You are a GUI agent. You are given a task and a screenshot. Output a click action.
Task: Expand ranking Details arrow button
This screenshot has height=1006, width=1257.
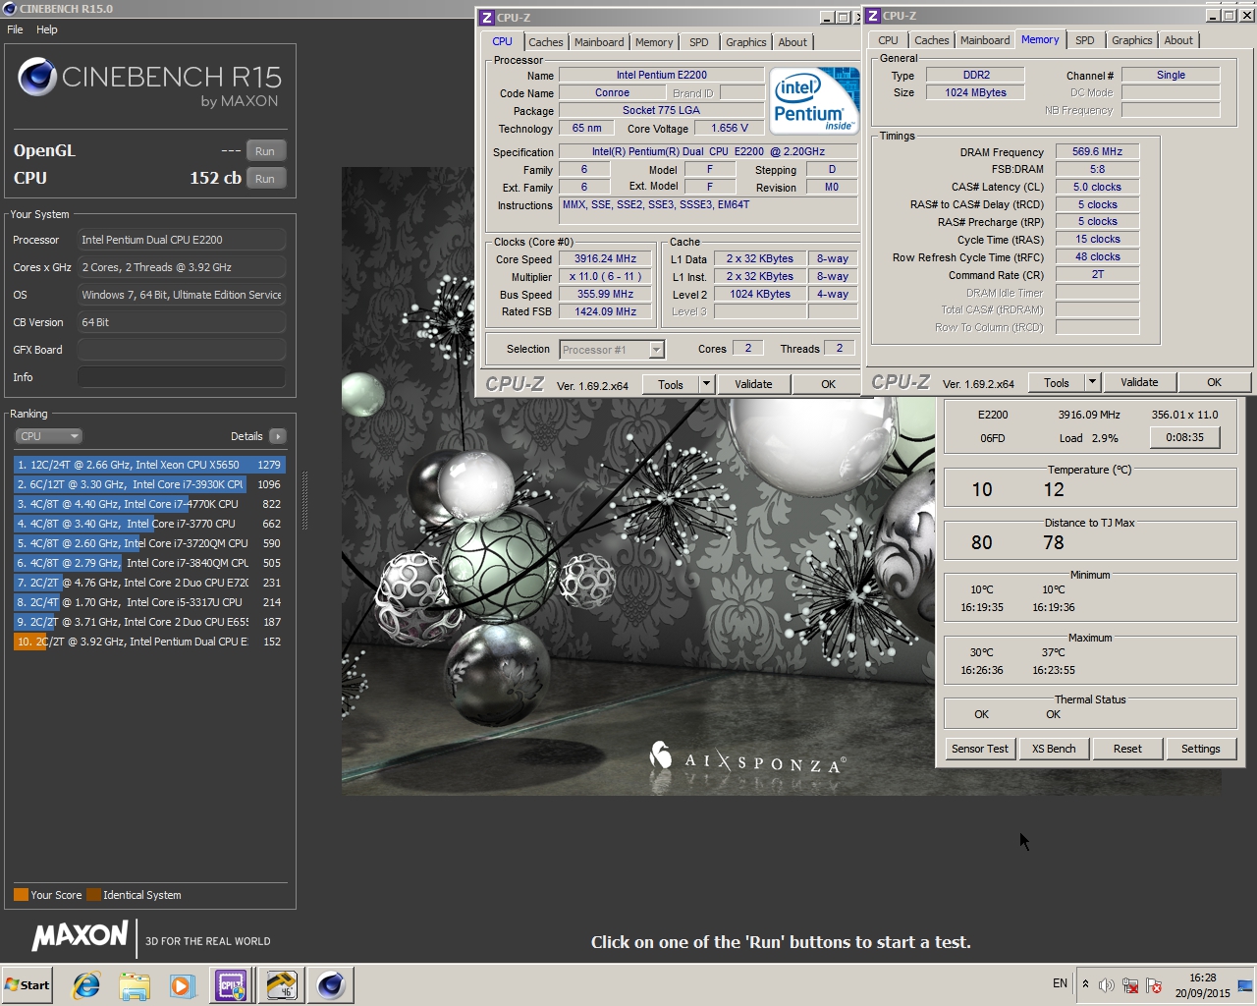click(277, 436)
